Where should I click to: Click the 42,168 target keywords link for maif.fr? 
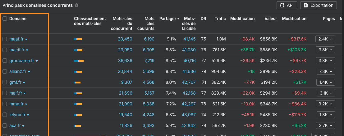click(x=189, y=93)
